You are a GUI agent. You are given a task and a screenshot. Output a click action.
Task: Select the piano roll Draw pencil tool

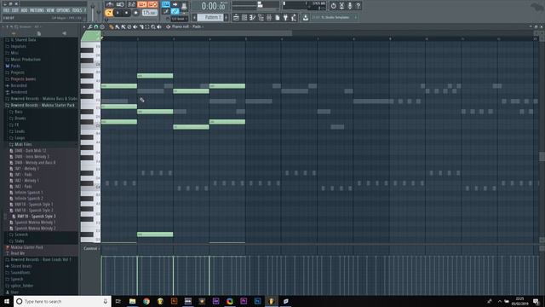tap(112, 26)
